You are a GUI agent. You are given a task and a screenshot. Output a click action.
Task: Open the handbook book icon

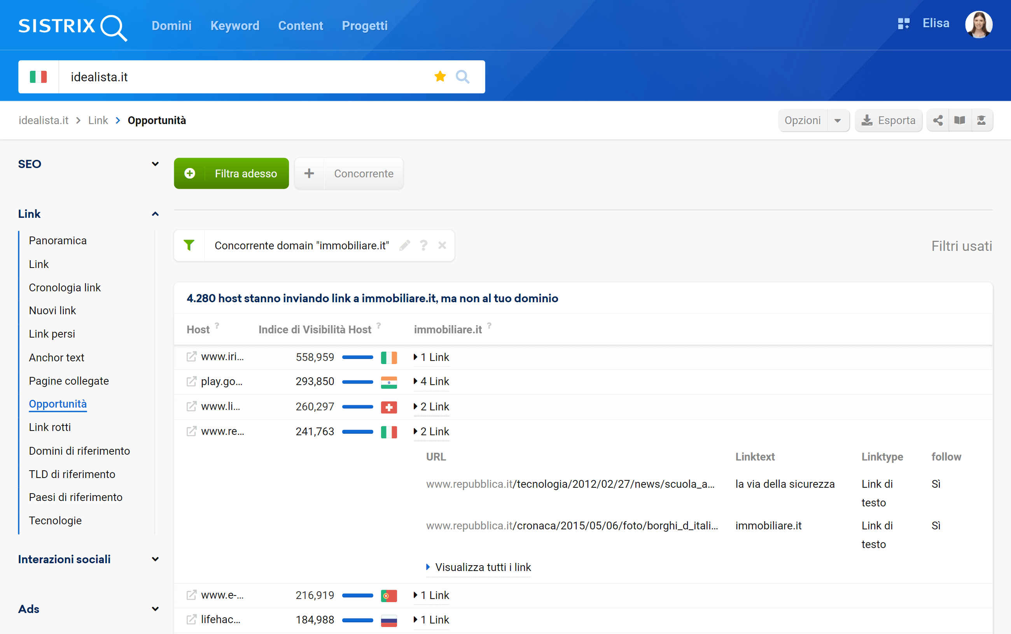959,120
